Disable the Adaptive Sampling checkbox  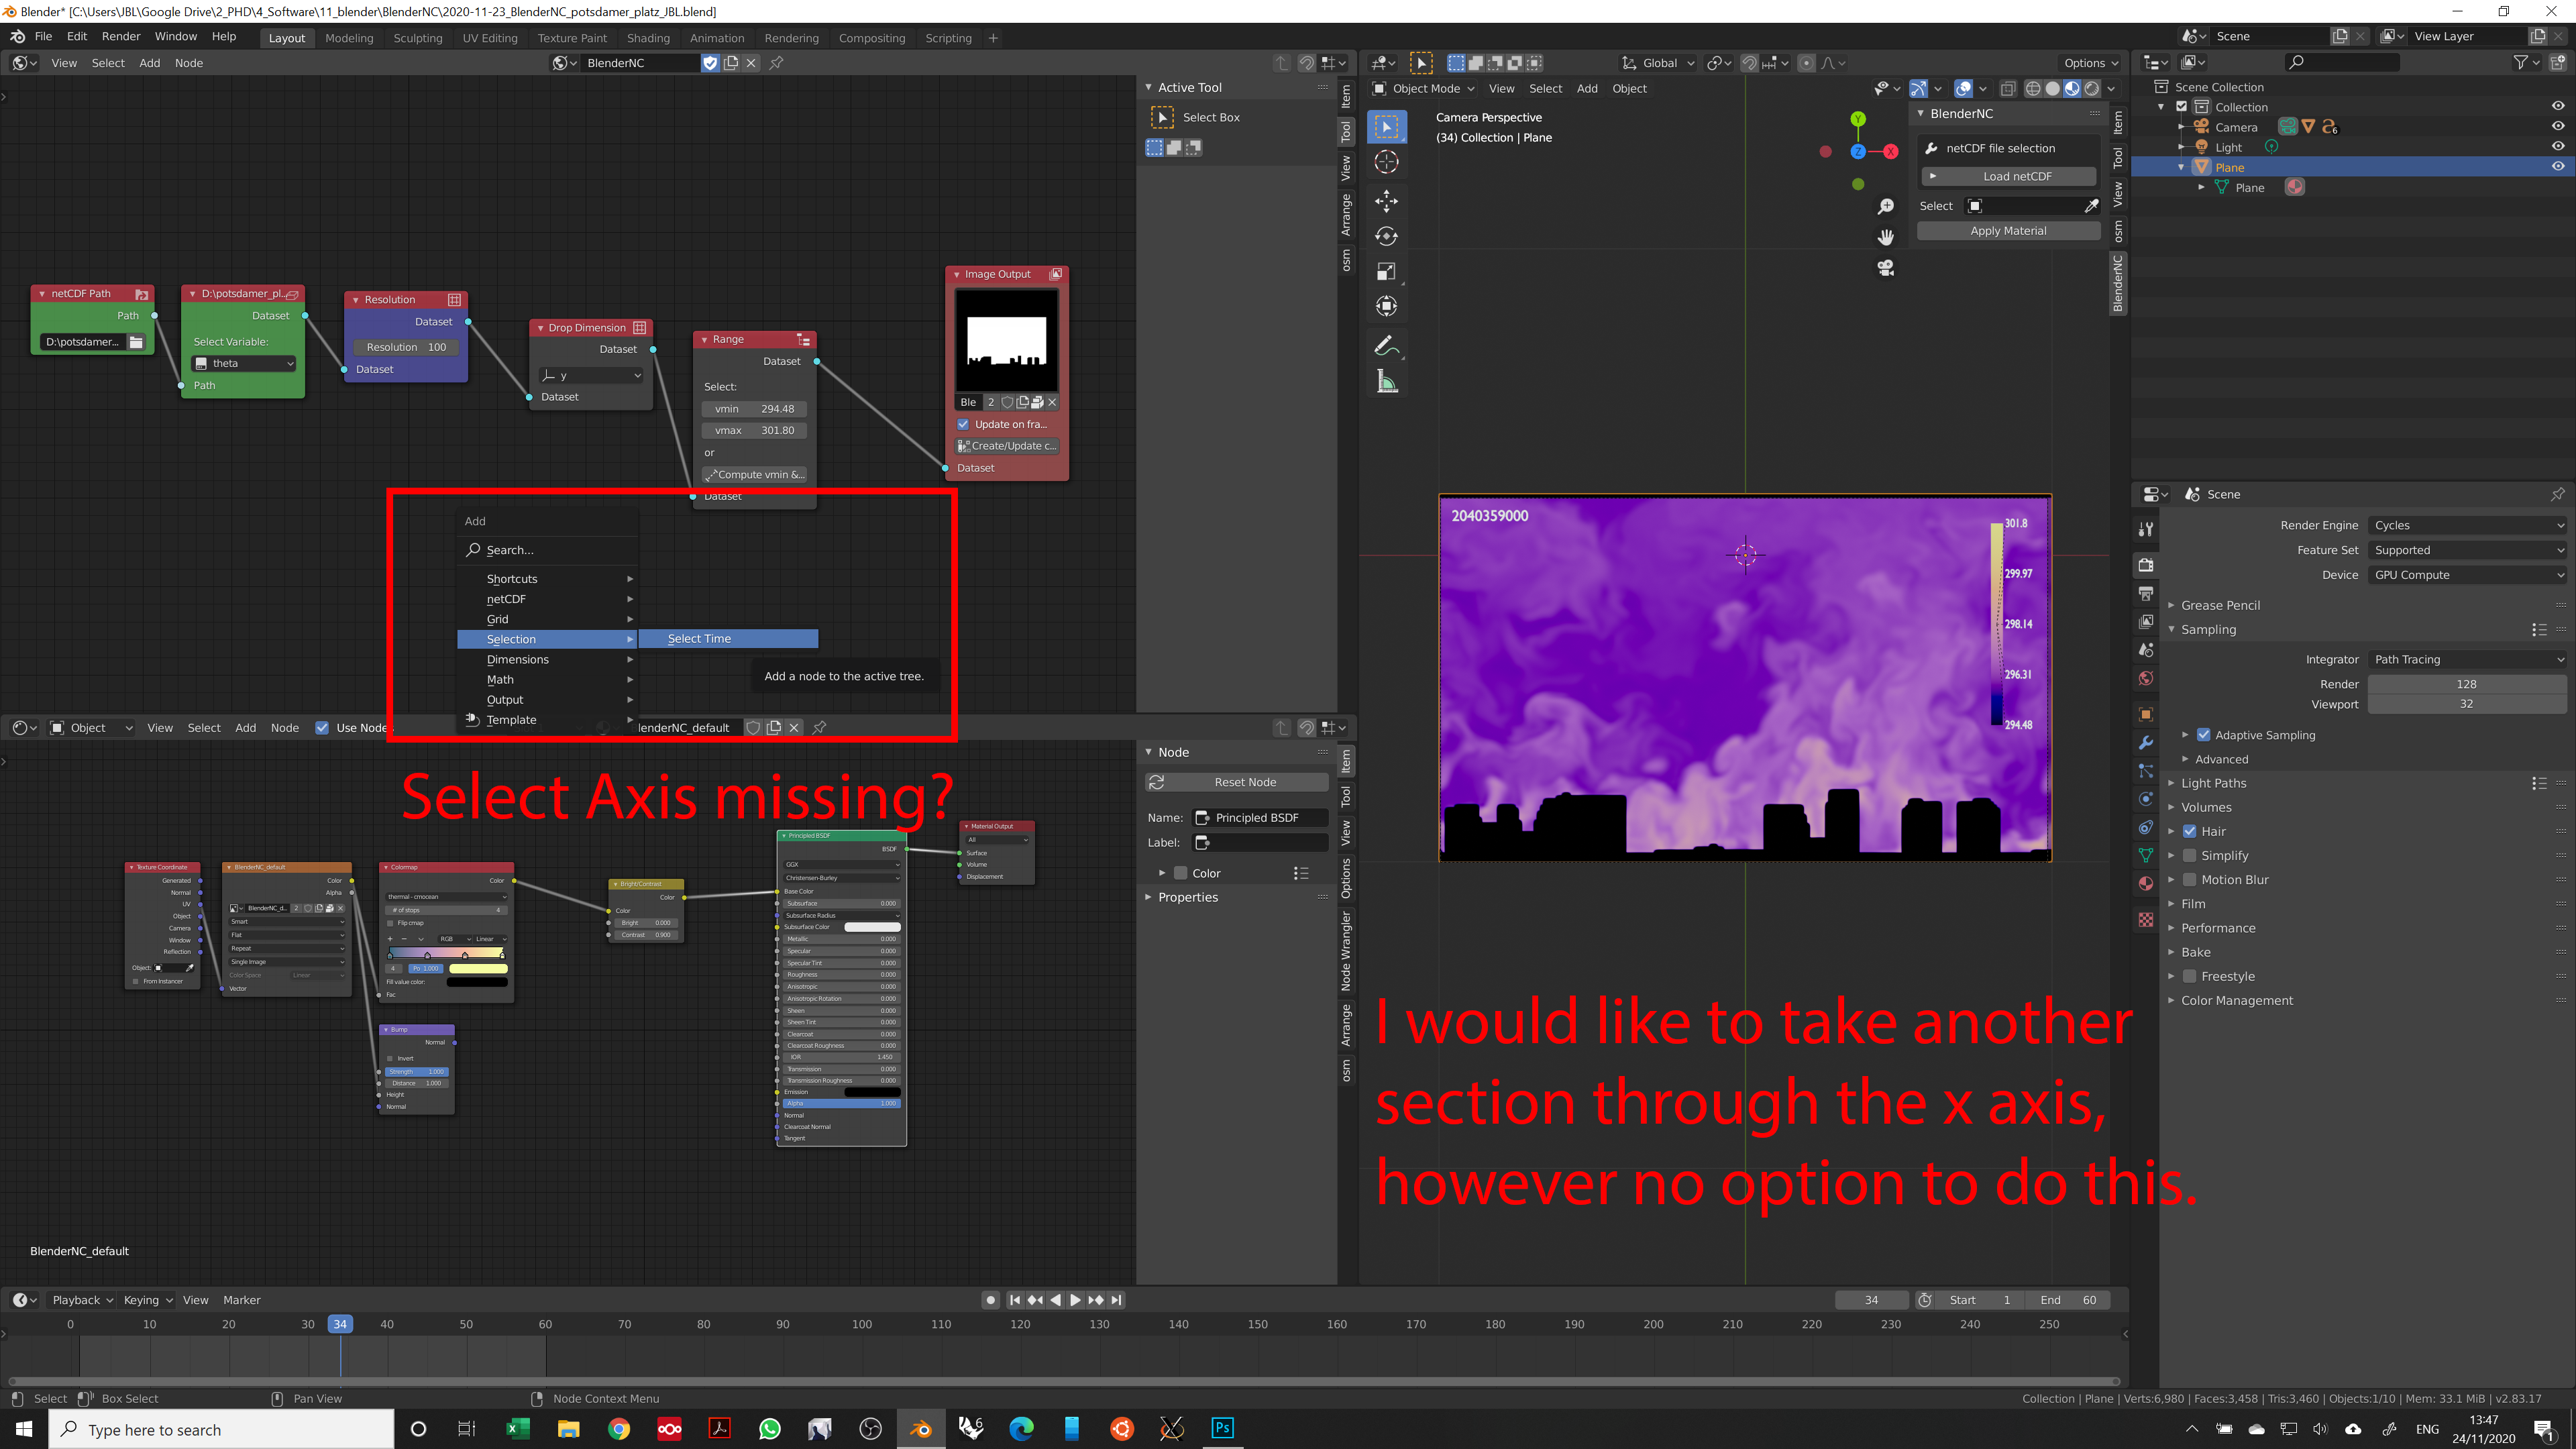[2203, 735]
